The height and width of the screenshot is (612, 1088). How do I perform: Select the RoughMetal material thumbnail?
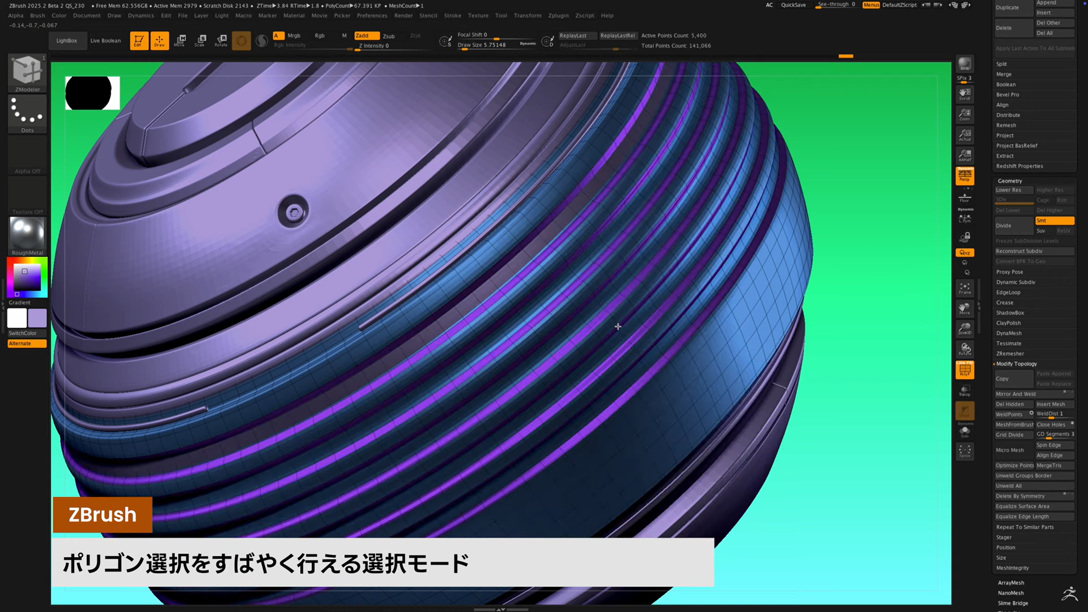pos(27,234)
